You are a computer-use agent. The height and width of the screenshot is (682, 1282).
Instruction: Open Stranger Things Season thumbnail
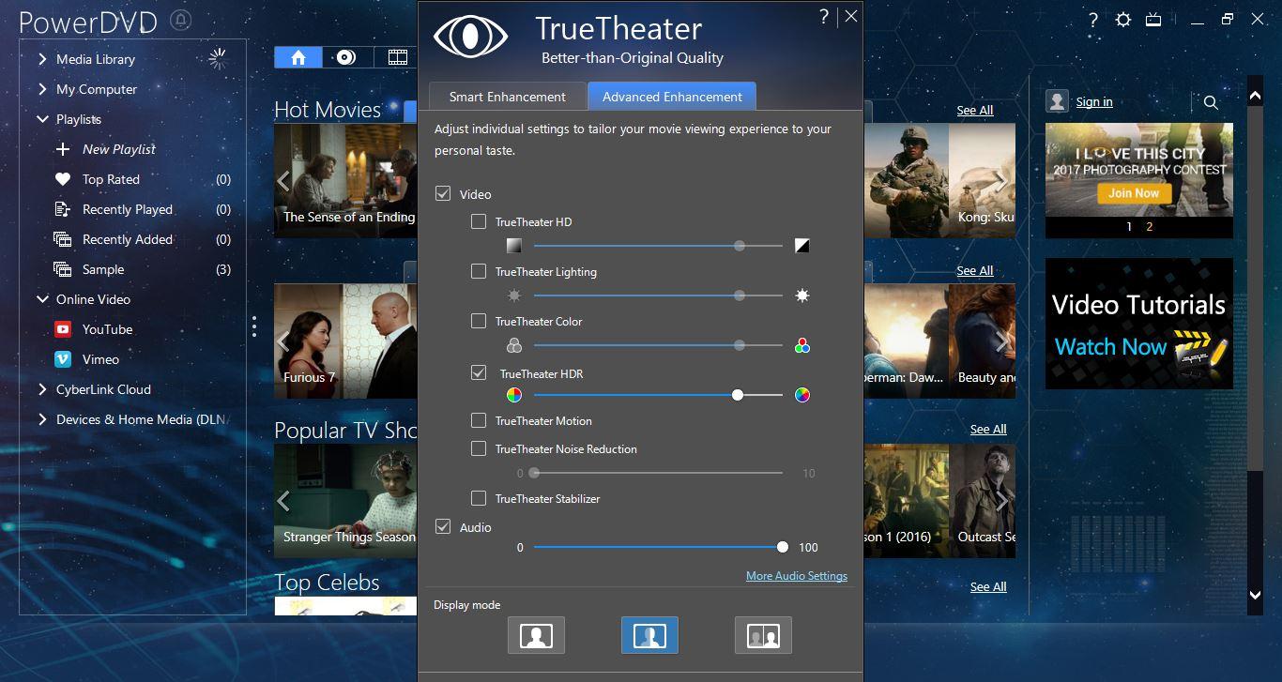(x=345, y=501)
